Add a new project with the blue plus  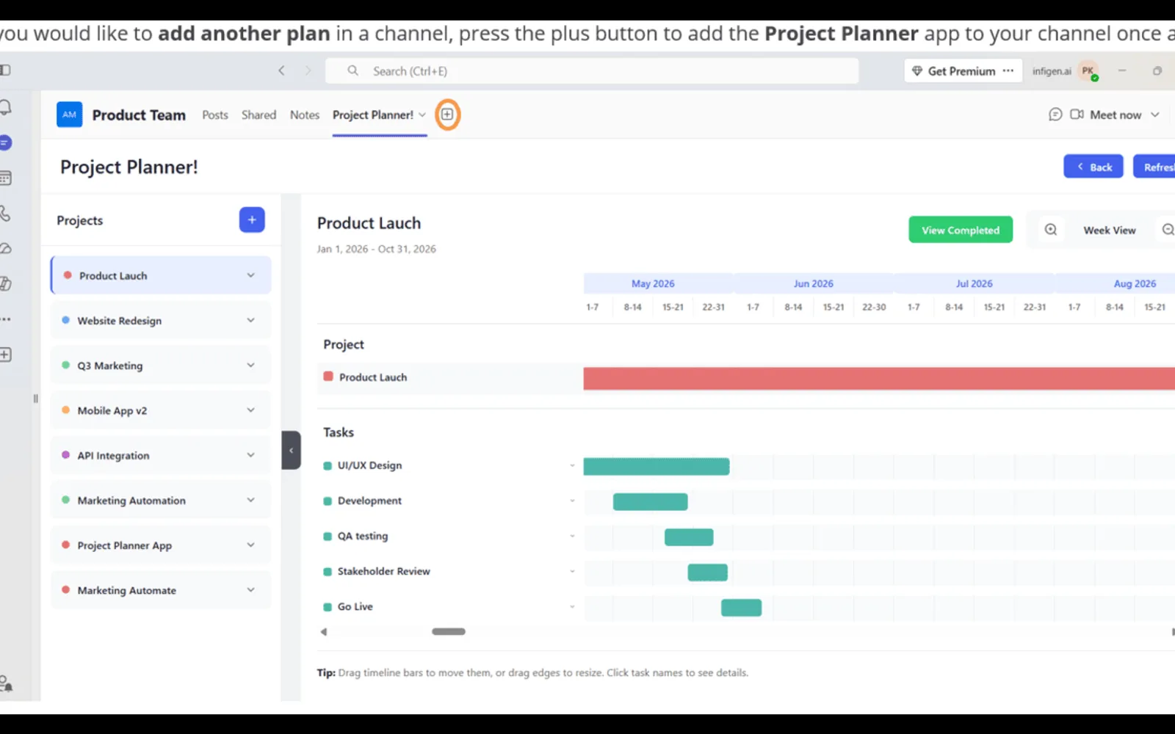(252, 220)
